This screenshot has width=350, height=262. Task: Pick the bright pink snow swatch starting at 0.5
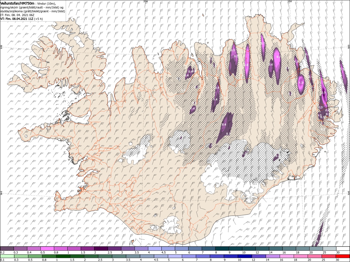tap(47, 249)
